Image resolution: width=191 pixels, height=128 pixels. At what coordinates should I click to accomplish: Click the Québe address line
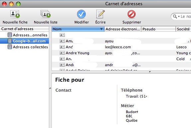click(x=132, y=120)
